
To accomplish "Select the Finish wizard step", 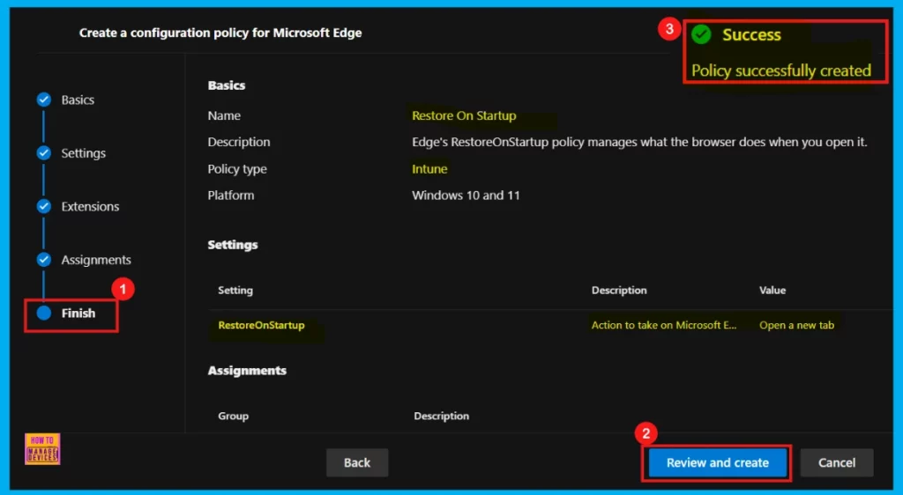I will tap(78, 314).
